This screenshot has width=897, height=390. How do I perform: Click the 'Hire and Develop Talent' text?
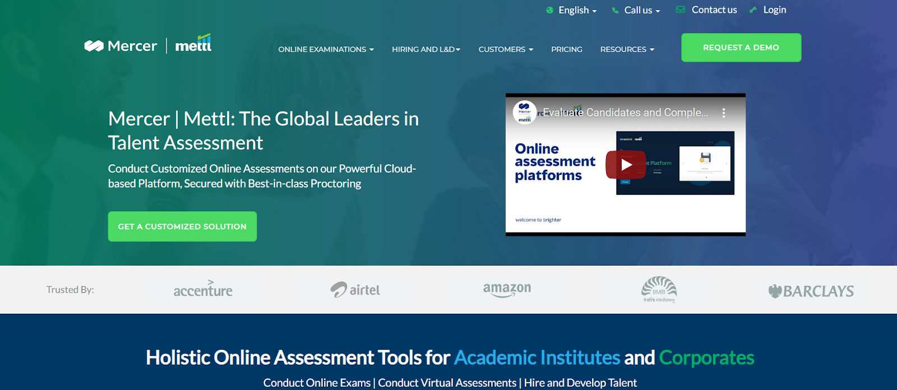pos(580,383)
